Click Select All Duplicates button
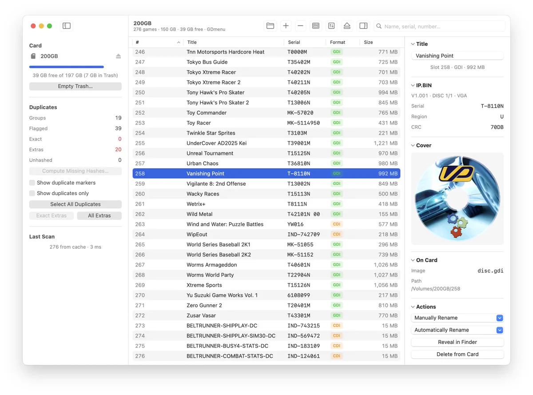 pyautogui.click(x=76, y=204)
